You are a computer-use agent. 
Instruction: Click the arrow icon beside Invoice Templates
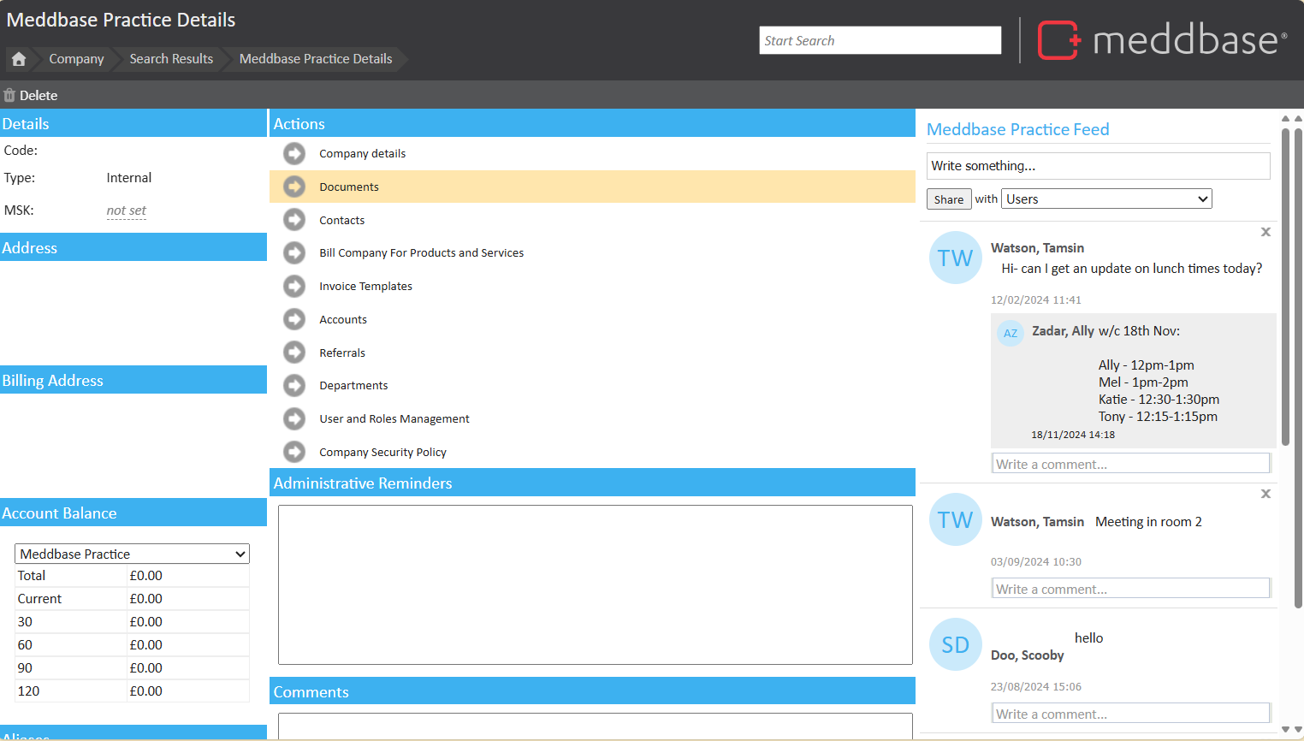294,287
